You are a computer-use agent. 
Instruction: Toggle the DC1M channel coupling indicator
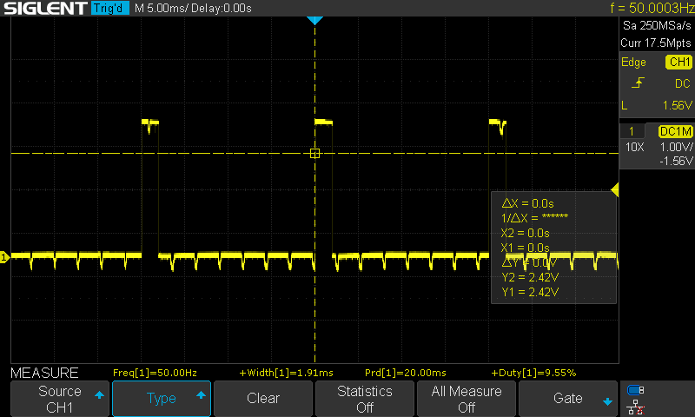point(674,130)
